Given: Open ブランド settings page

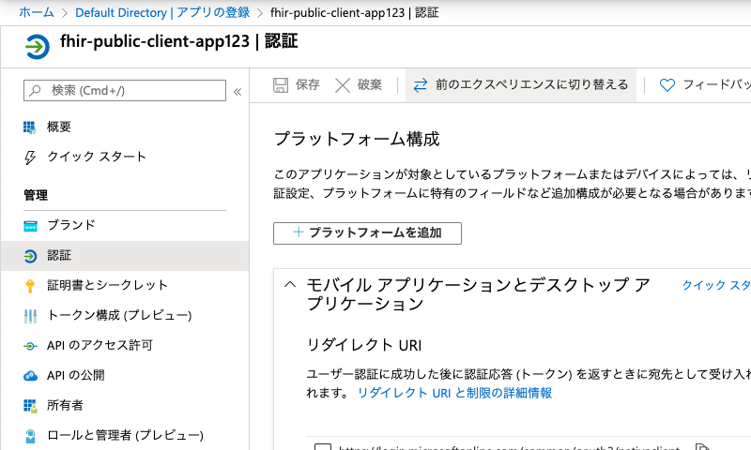Looking at the screenshot, I should click(x=71, y=225).
